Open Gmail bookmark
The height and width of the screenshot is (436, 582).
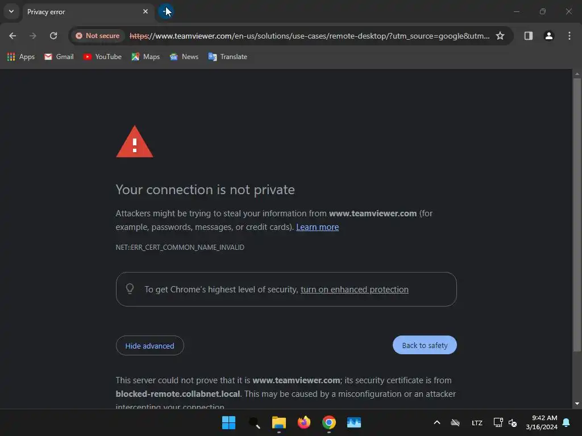point(59,57)
